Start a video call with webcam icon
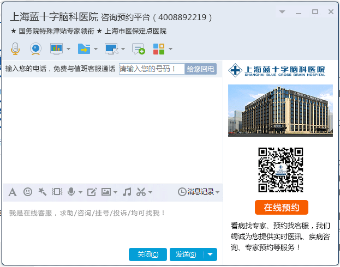Viewport: 340px width, 267px height. [x=35, y=48]
